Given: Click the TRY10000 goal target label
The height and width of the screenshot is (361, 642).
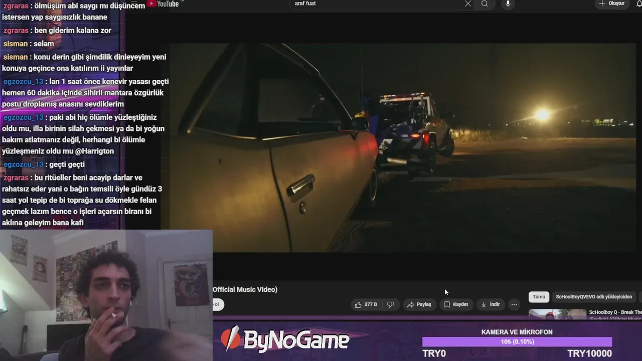Looking at the screenshot, I should pos(589,353).
